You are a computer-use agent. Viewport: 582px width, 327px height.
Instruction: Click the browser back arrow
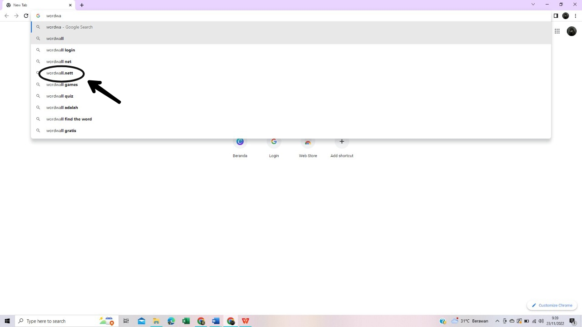(x=6, y=15)
